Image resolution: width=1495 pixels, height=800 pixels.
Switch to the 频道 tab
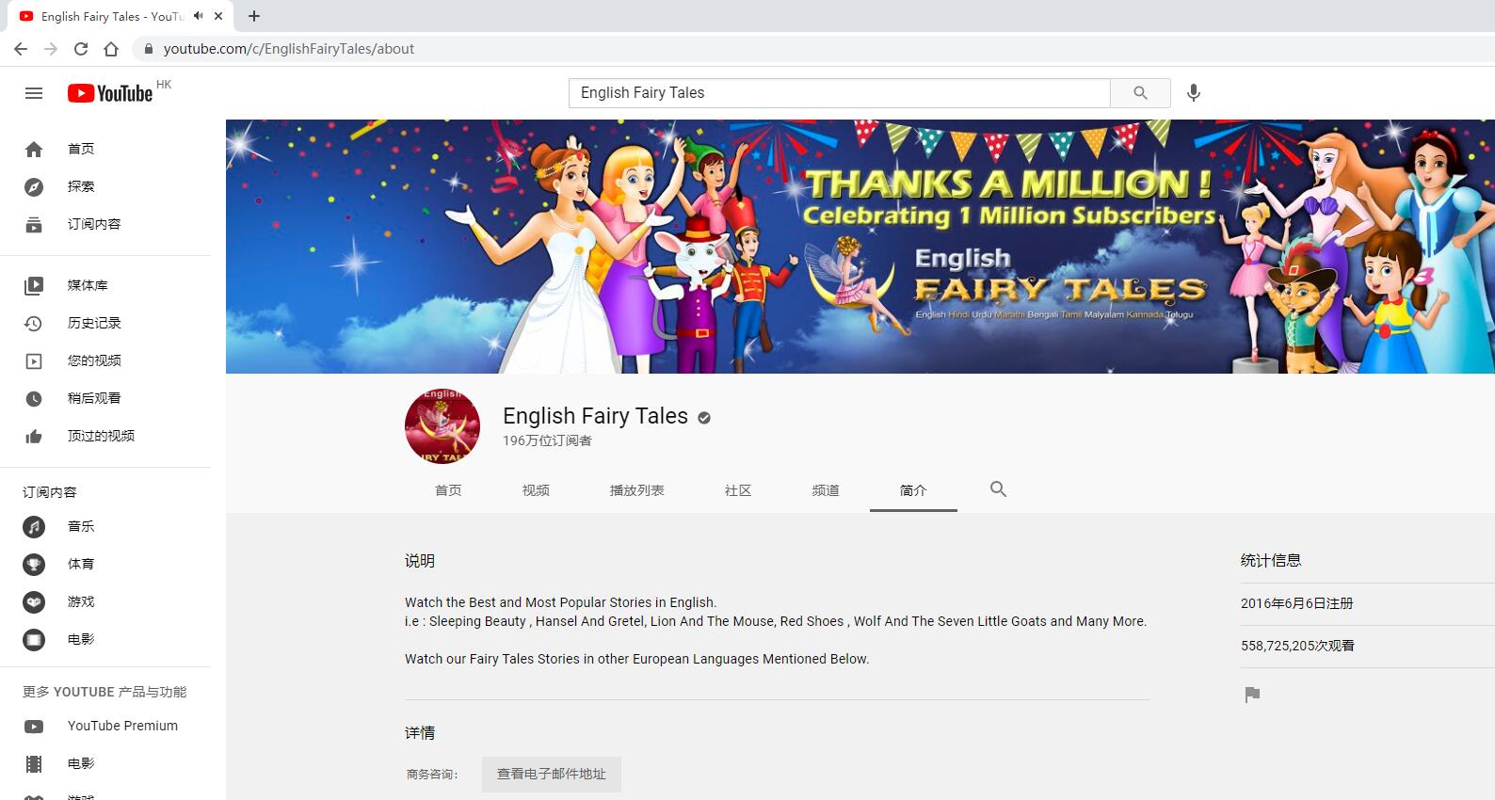(x=826, y=490)
